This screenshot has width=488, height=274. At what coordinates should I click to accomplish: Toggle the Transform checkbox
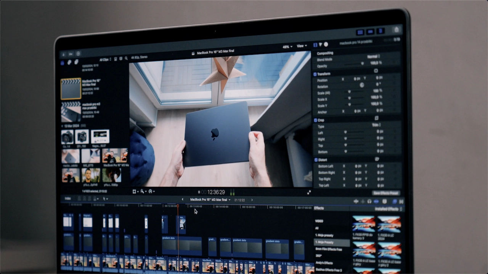[x=315, y=74]
